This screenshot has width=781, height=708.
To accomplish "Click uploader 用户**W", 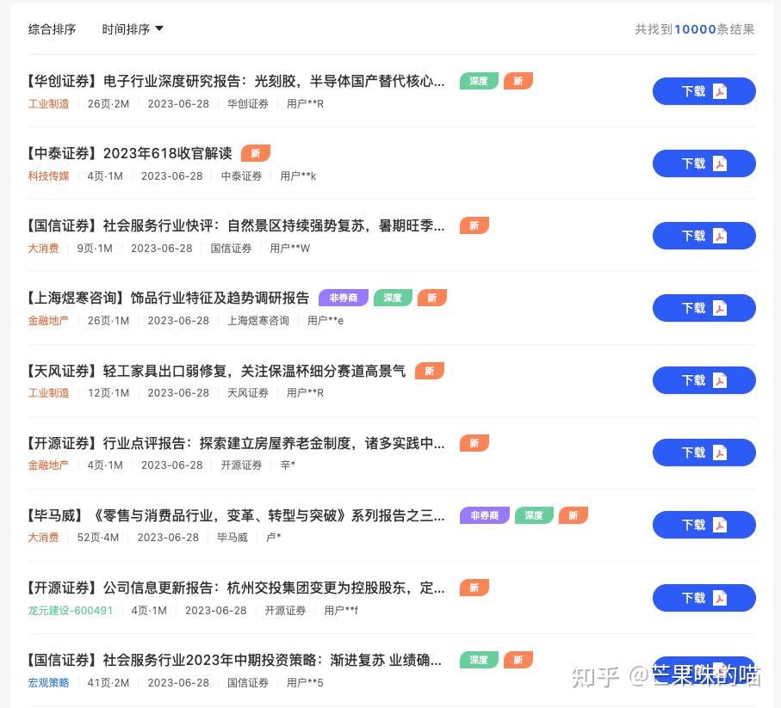I will pos(289,248).
